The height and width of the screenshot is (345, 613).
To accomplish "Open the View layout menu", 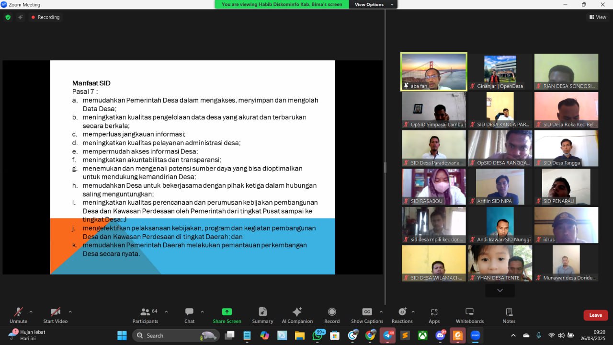I will pos(598,17).
